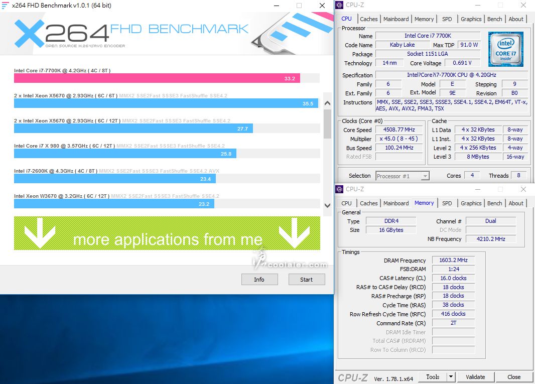Open the green more applications from me banner

click(x=167, y=233)
